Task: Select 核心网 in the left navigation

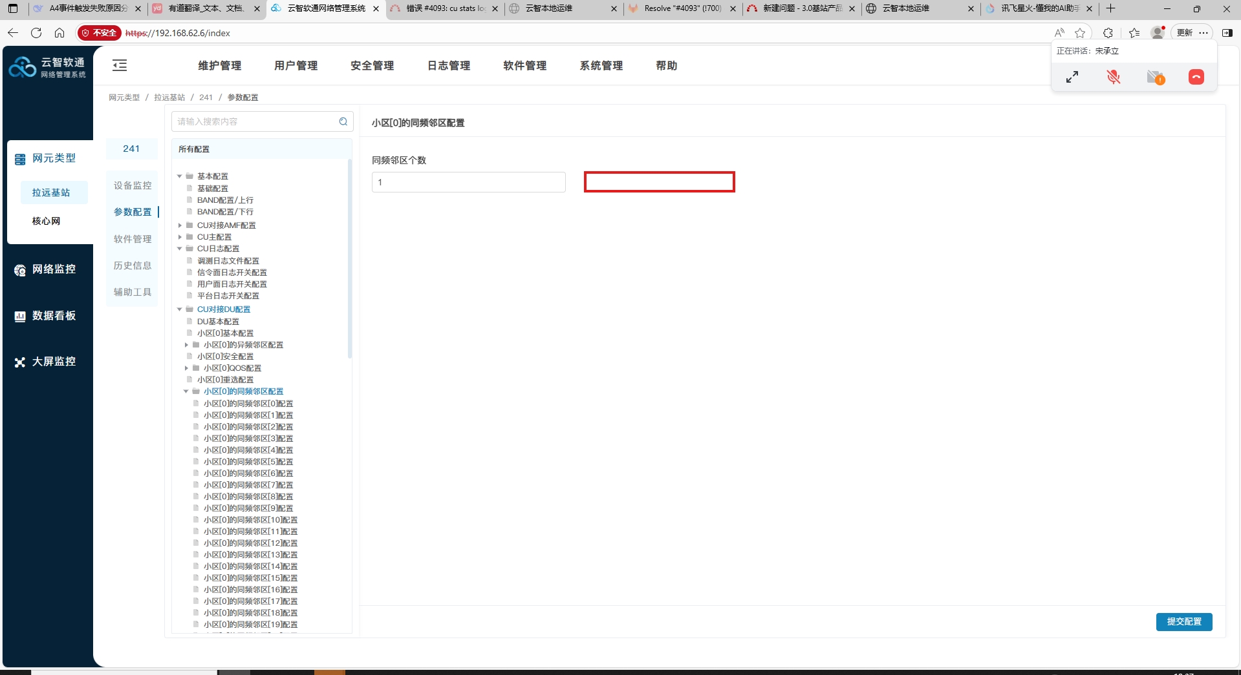Action: [47, 221]
